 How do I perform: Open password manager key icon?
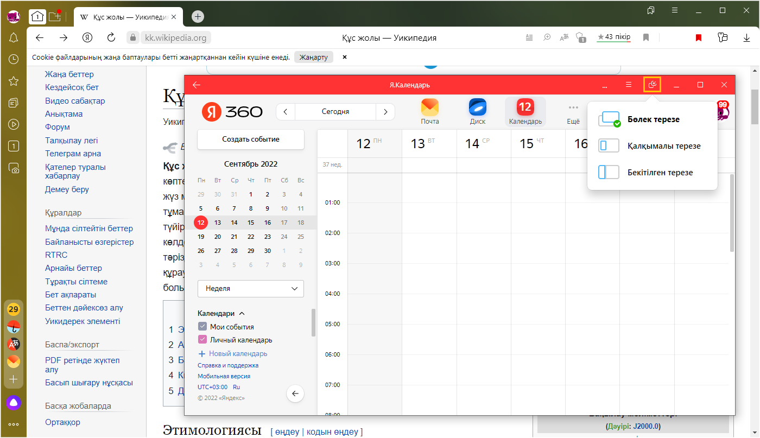[722, 37]
